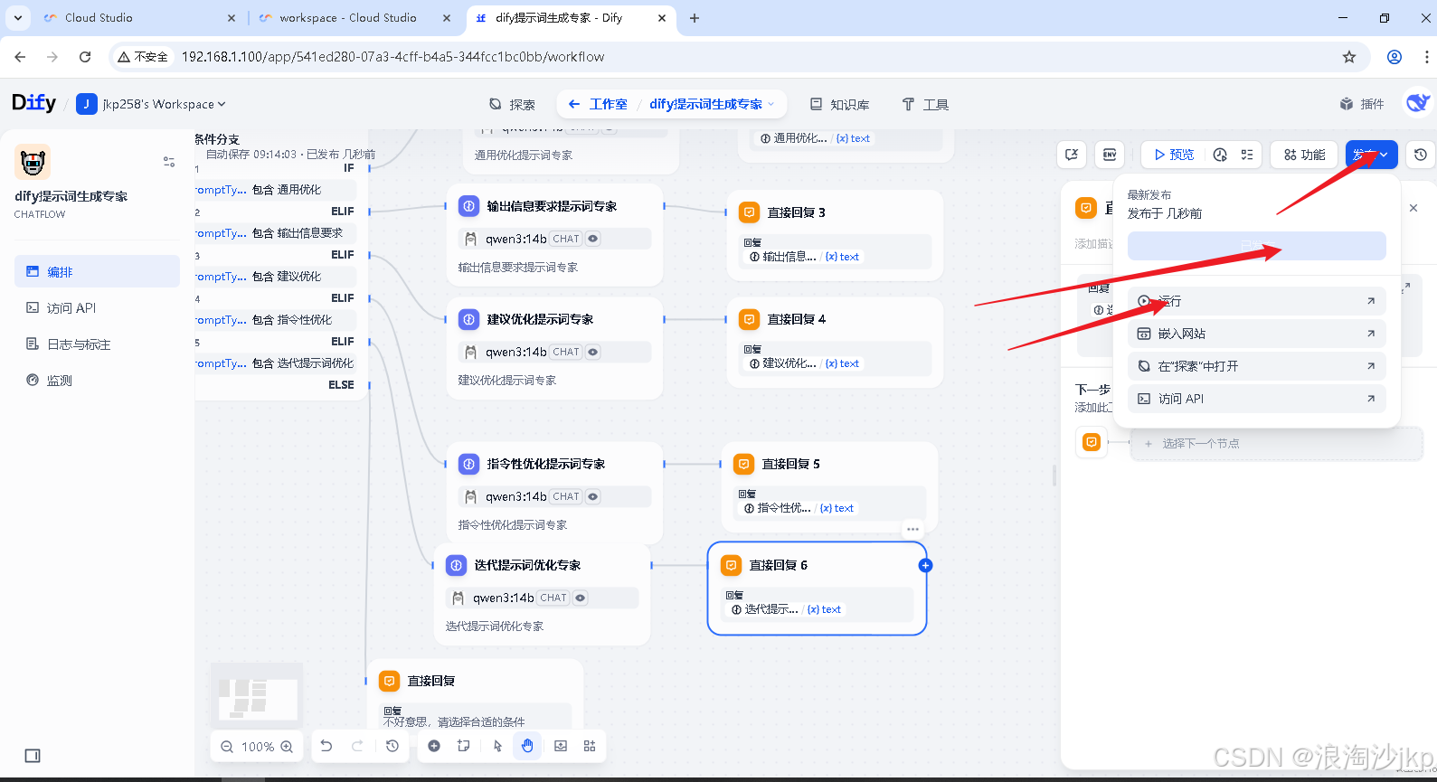The image size is (1437, 782).
Task: Toggle vision eye on 迭代提示词优化专家 node
Action: [x=581, y=598]
